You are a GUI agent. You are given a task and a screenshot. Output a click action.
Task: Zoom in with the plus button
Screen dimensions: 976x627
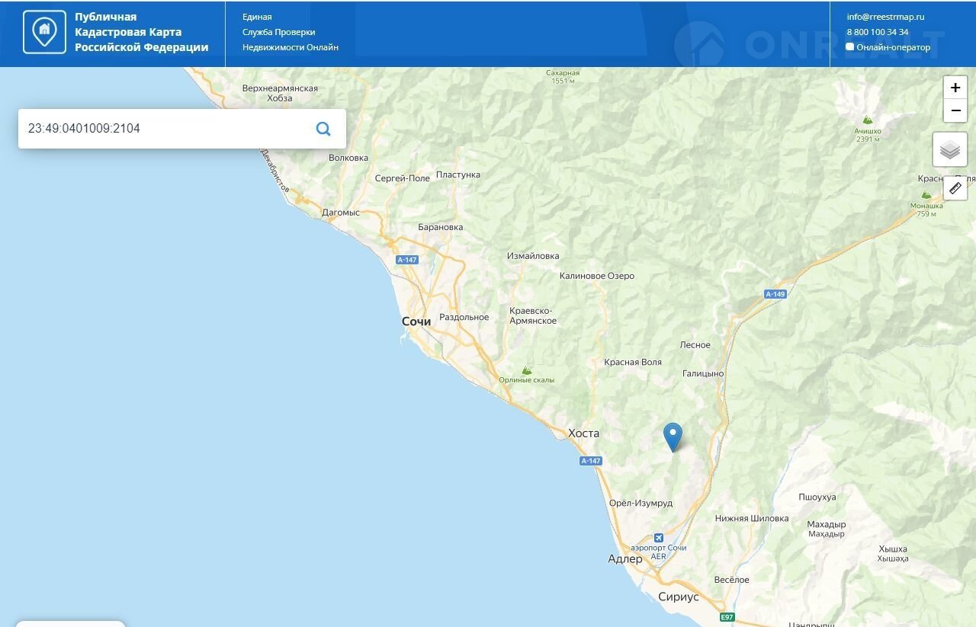tap(955, 88)
